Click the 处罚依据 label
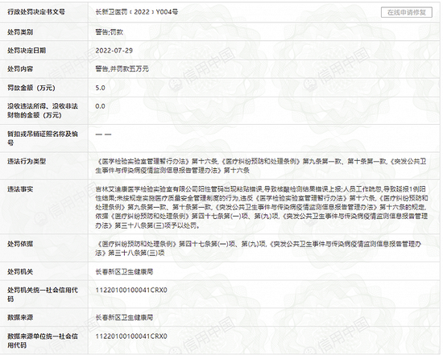The image size is (443, 355). tap(20, 244)
